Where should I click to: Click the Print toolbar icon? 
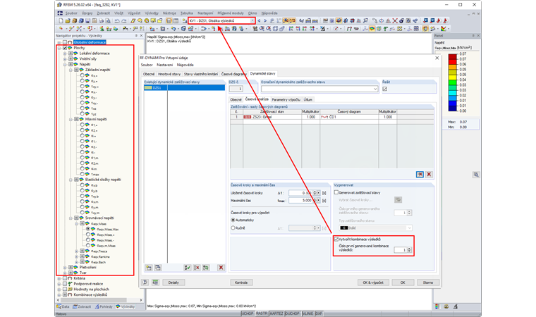pyautogui.click(x=101, y=21)
